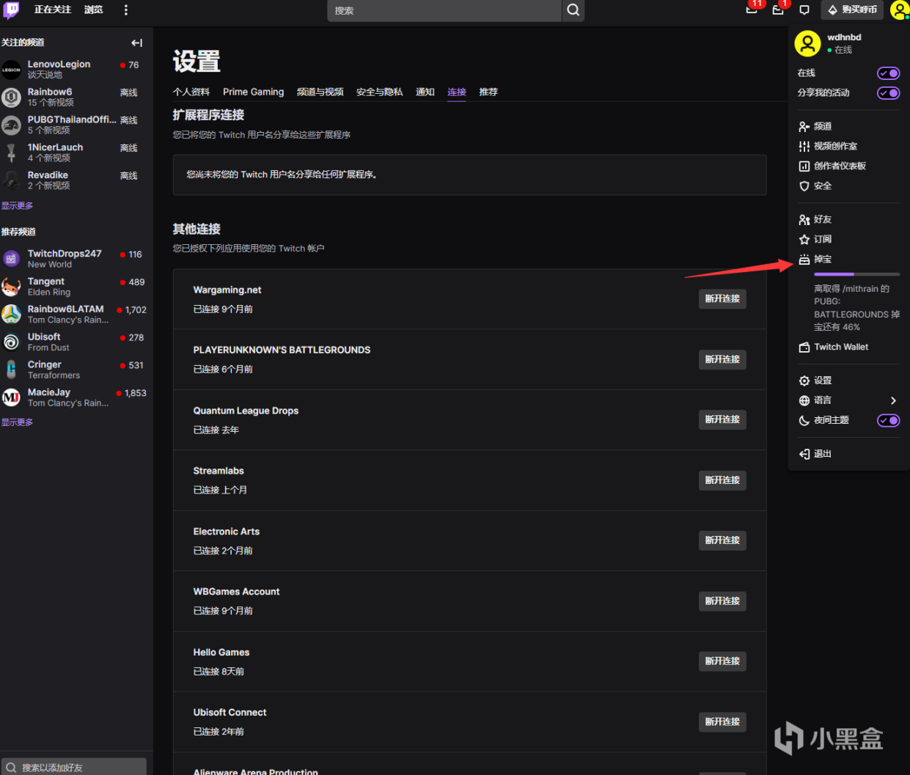This screenshot has height=775, width=910.
Task: Open whispers chat bubble icon
Action: (804, 10)
